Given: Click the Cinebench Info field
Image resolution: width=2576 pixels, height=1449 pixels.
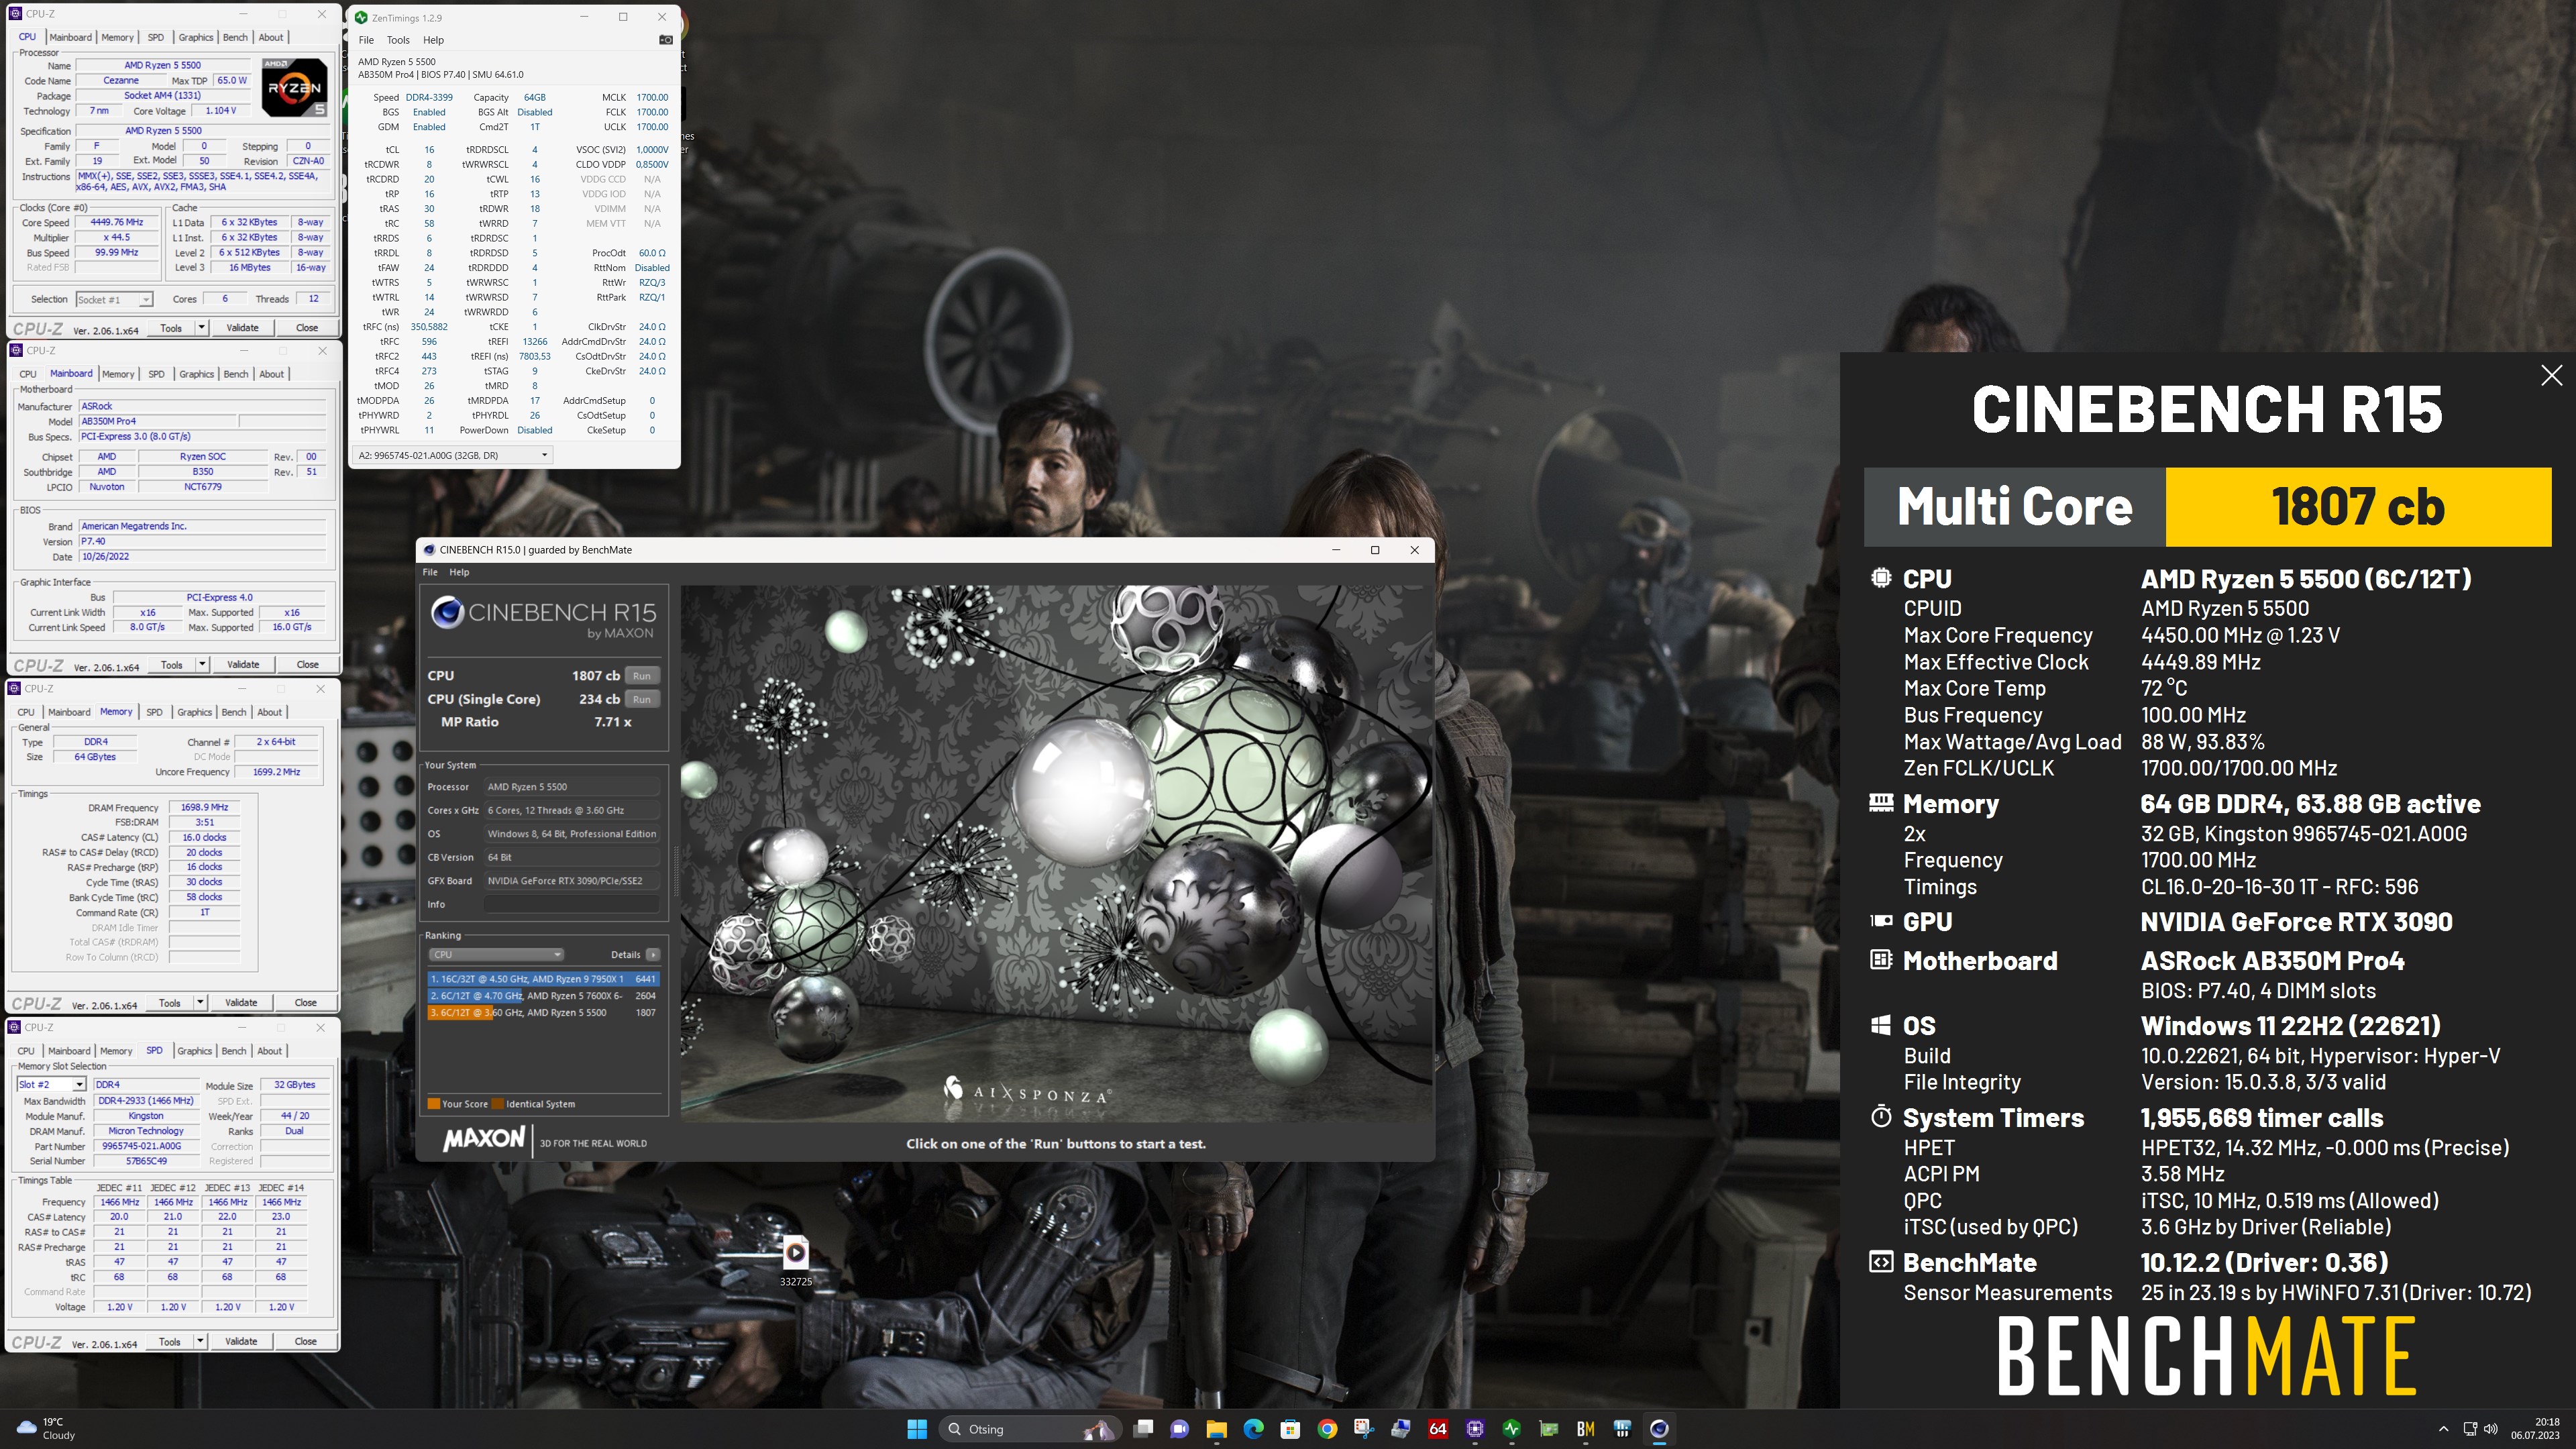Looking at the screenshot, I should (x=572, y=904).
